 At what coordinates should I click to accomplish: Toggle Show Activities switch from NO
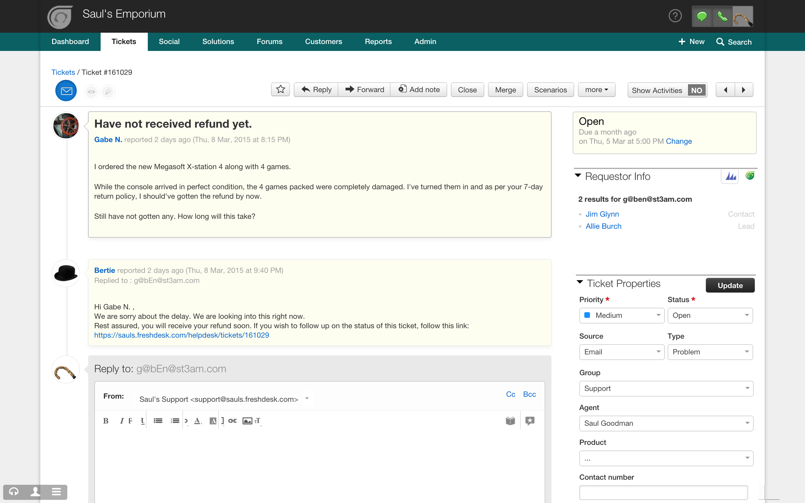click(x=696, y=90)
